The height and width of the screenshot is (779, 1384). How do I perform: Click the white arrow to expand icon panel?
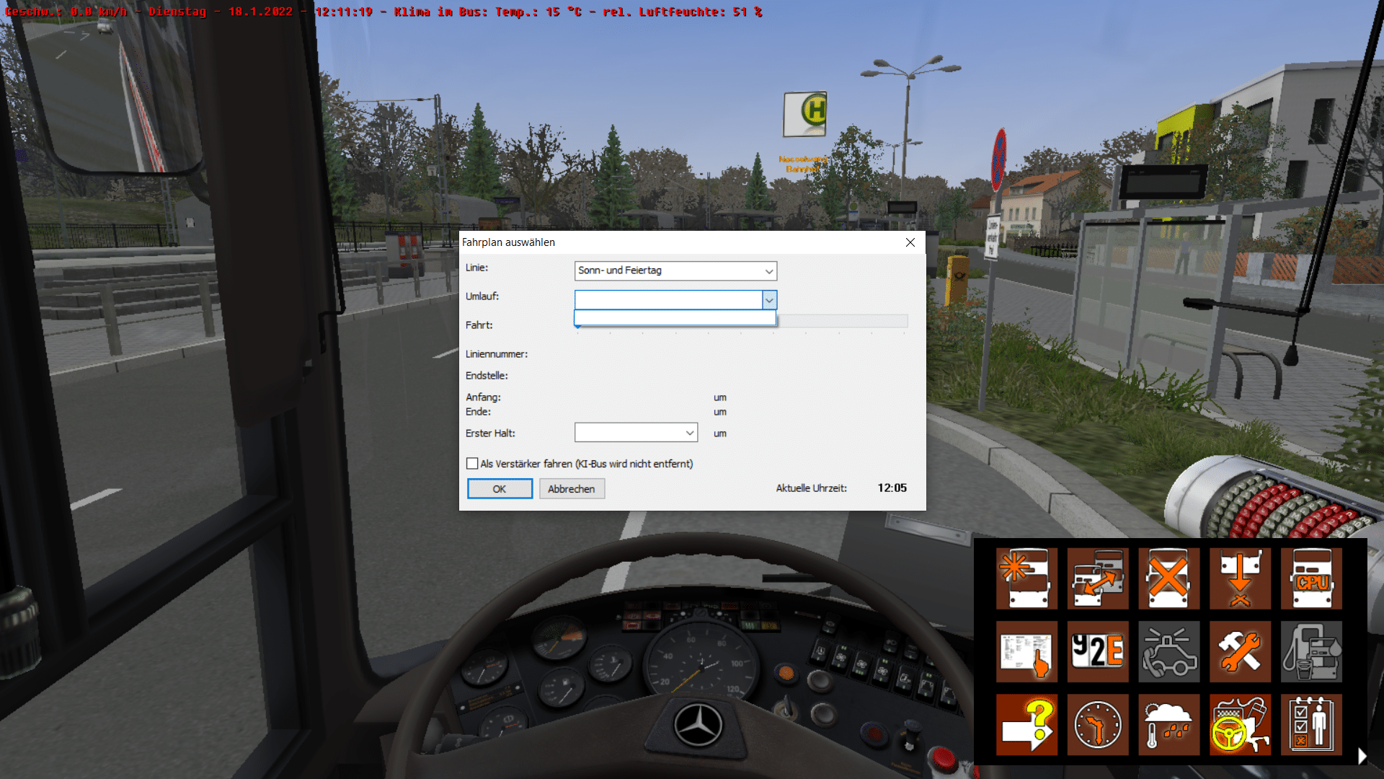[x=1362, y=755]
